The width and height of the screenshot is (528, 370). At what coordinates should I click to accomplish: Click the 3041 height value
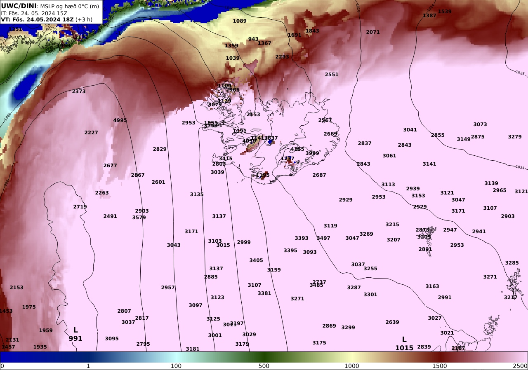[410, 130]
